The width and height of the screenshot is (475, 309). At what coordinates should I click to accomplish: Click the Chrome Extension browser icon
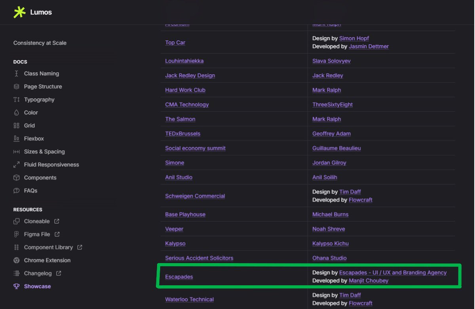point(16,260)
